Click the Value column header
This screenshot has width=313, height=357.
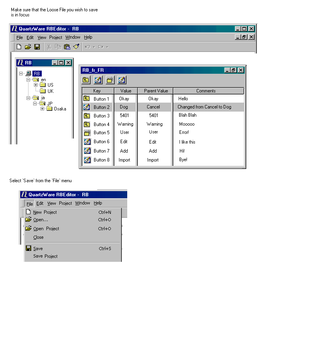click(126, 91)
